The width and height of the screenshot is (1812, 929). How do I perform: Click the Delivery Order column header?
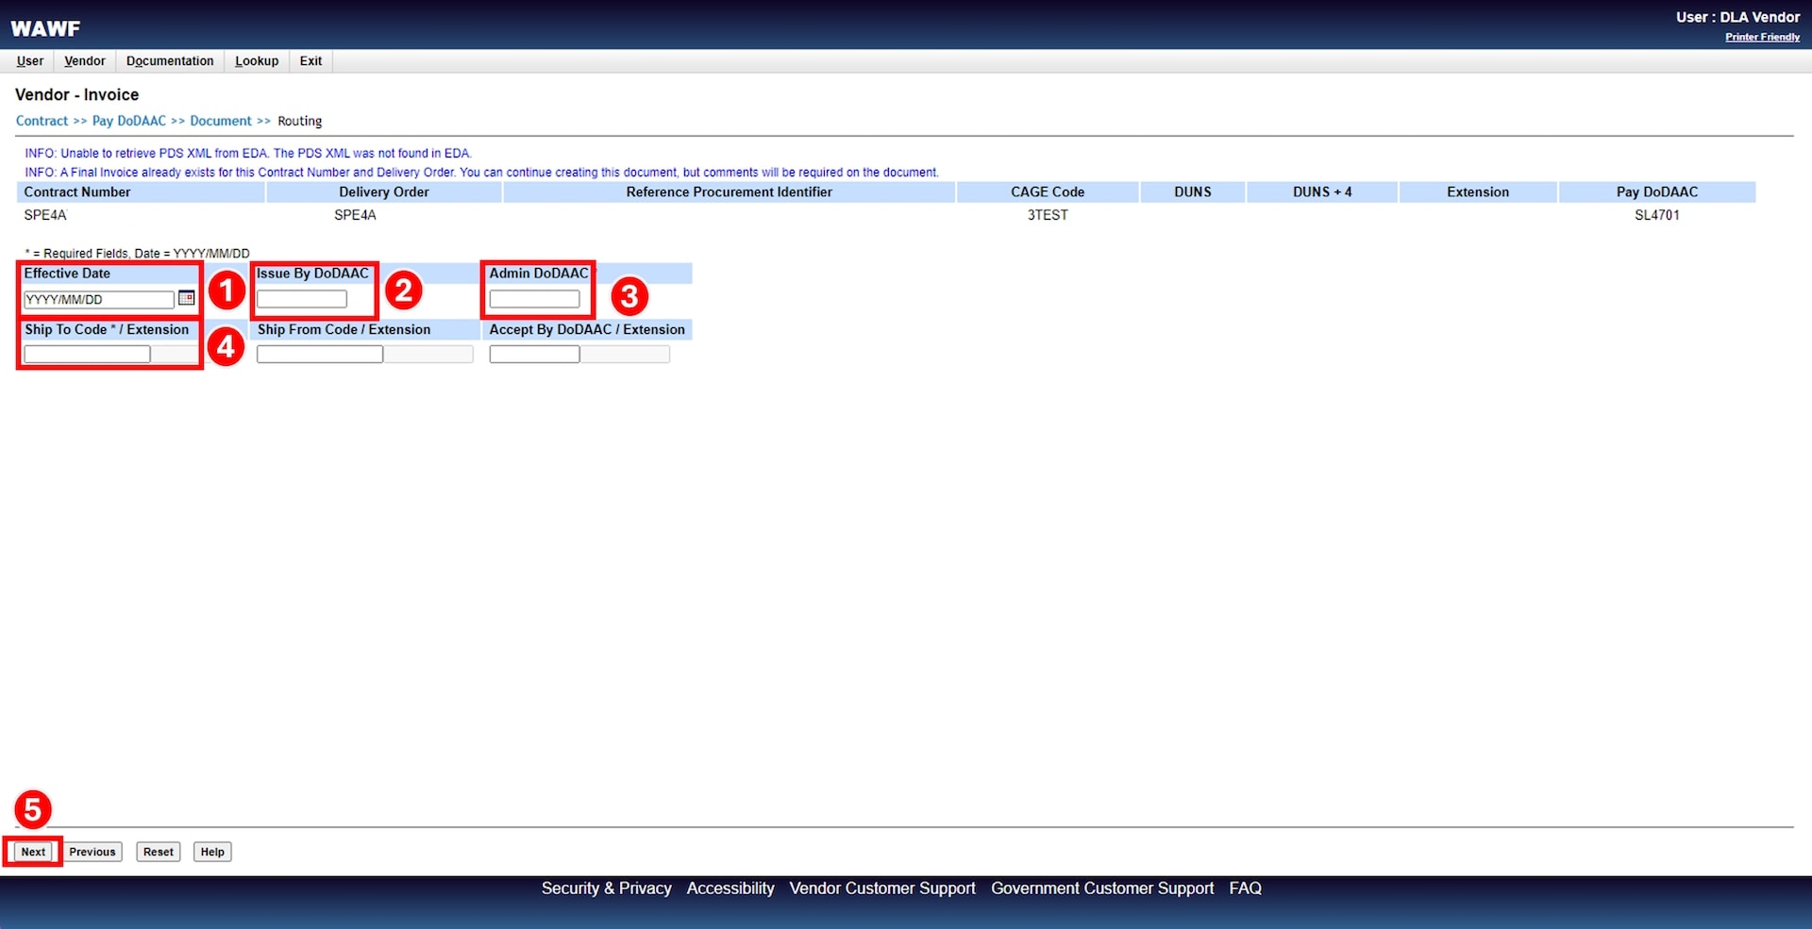click(x=384, y=192)
